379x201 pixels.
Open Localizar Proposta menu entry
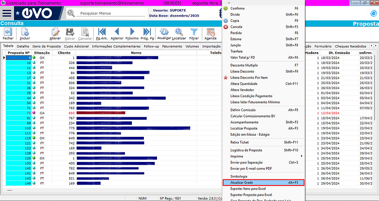tap(263, 128)
